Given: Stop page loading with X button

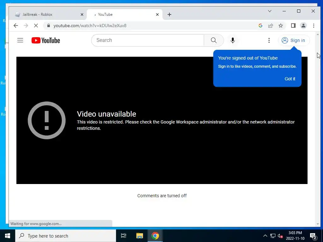Looking at the screenshot, I should 36,26.
